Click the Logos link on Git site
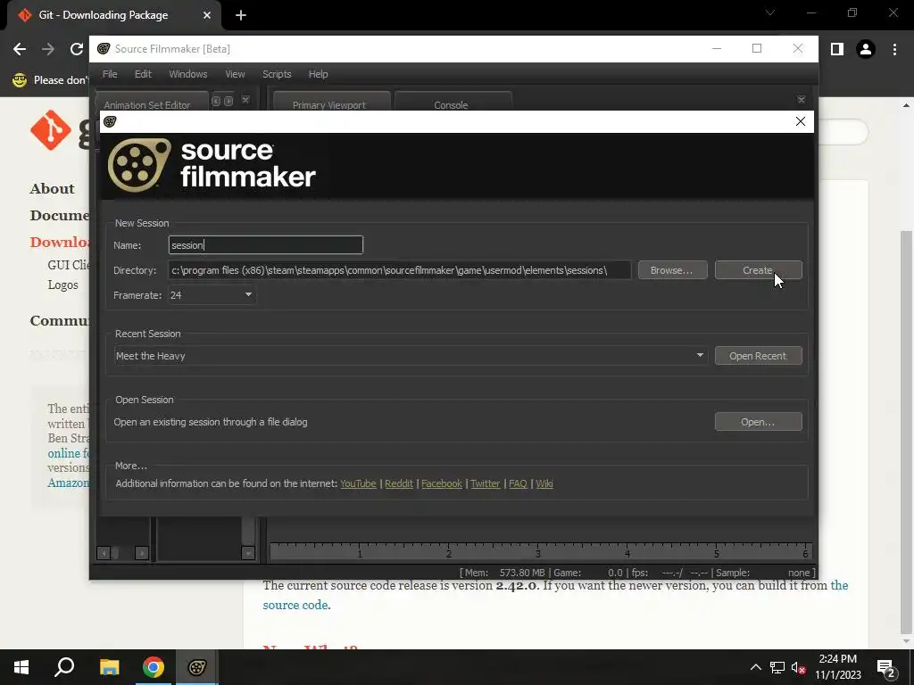 coord(63,285)
